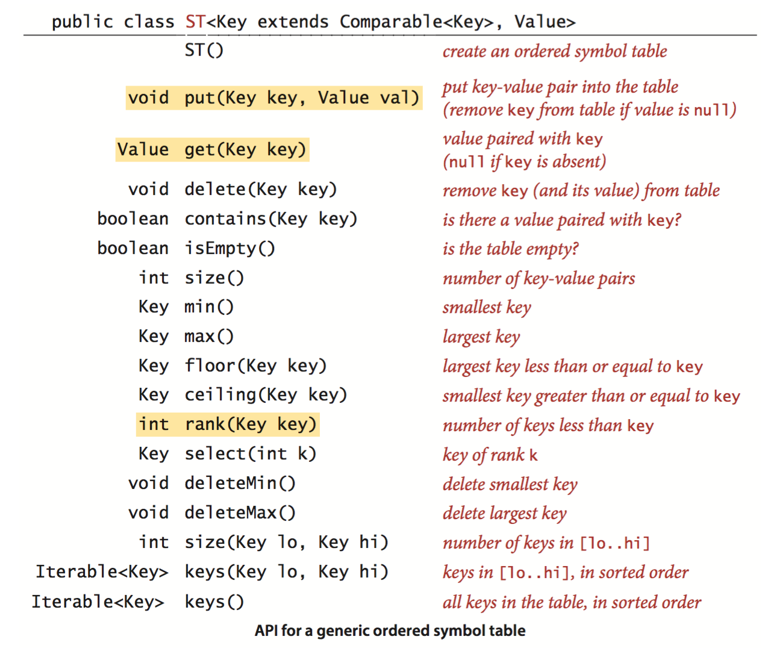Click 'number of keys in [lo..hi]' description
This screenshot has width=771, height=648.
546,543
